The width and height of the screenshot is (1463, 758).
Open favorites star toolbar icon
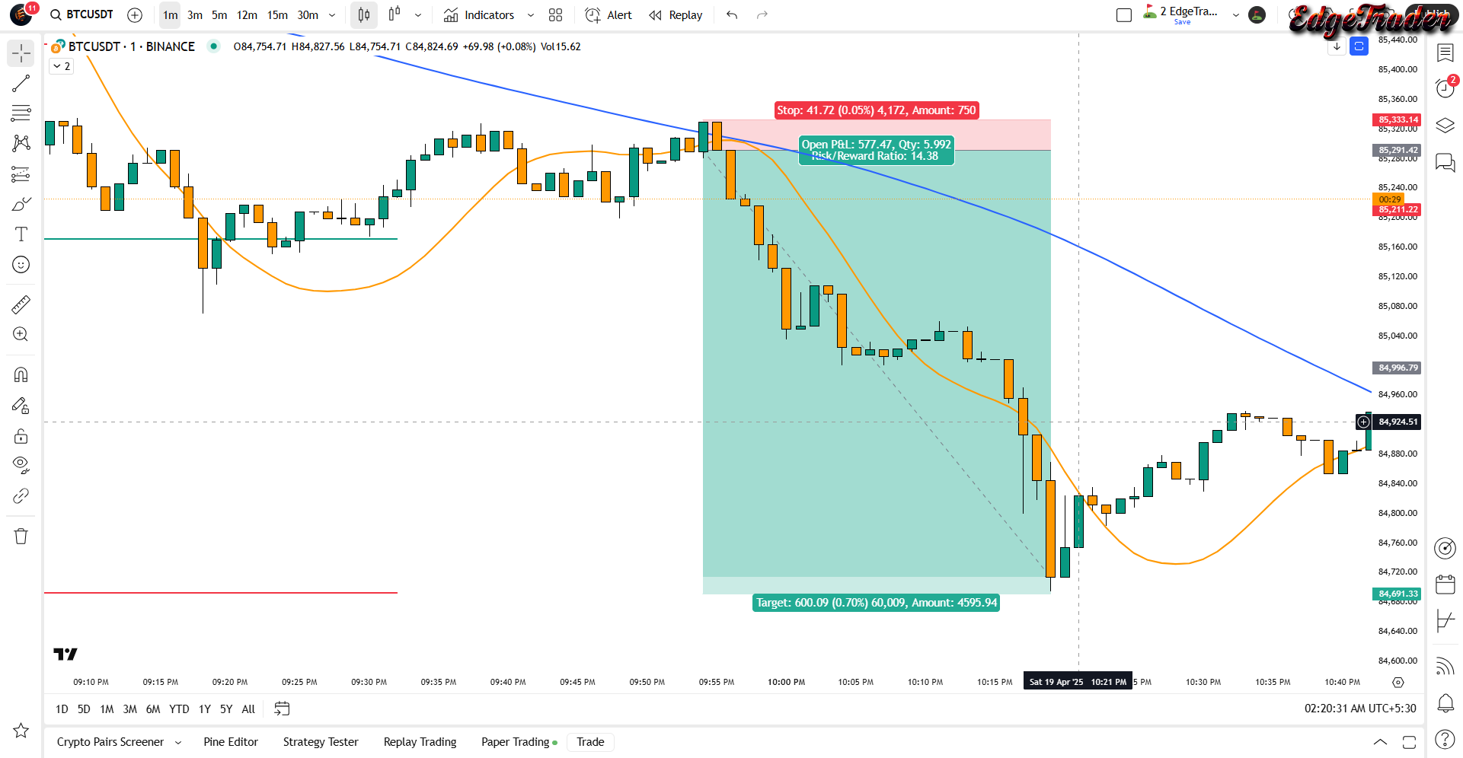pyautogui.click(x=21, y=731)
